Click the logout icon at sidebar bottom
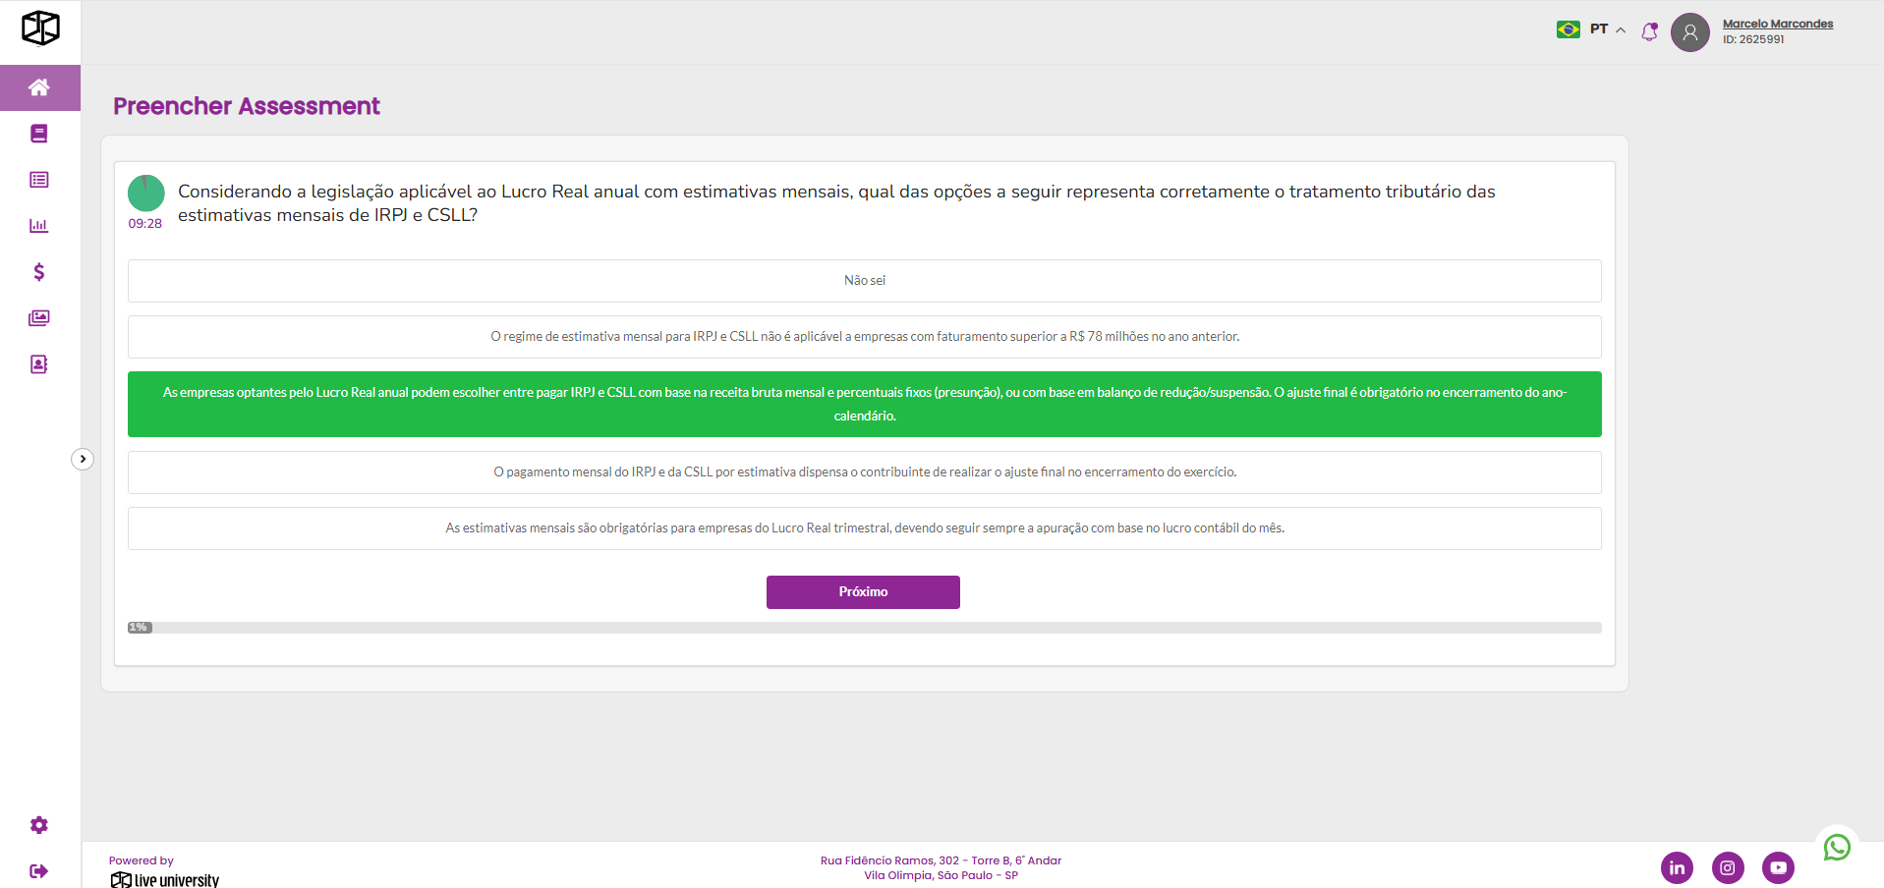Image resolution: width=1884 pixels, height=888 pixels. coord(39,871)
